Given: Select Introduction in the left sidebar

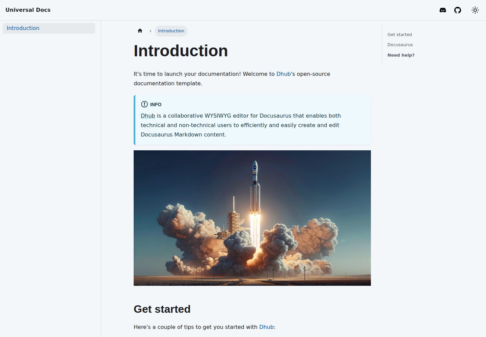Looking at the screenshot, I should pos(49,28).
